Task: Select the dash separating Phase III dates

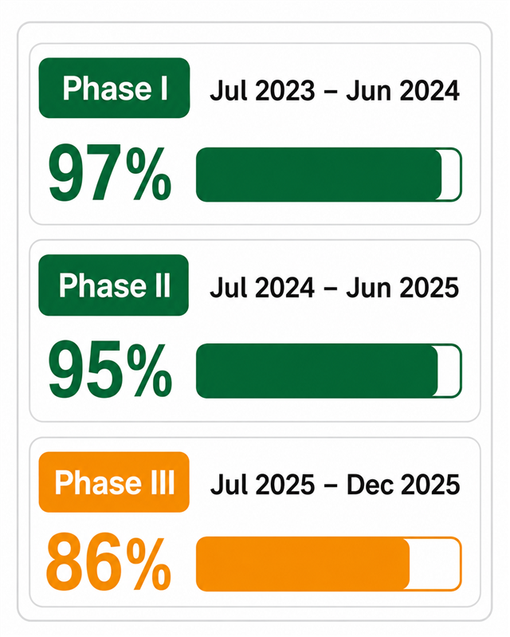Action: (331, 486)
